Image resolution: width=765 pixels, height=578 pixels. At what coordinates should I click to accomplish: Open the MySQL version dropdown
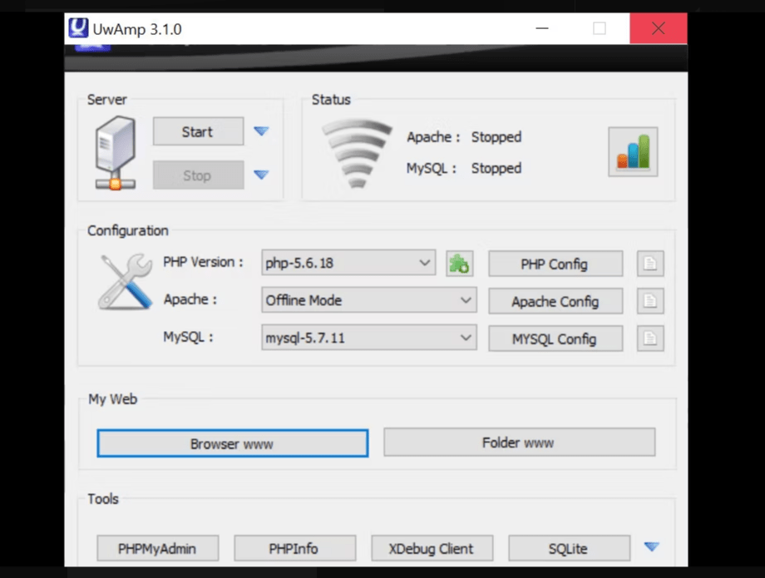point(368,338)
